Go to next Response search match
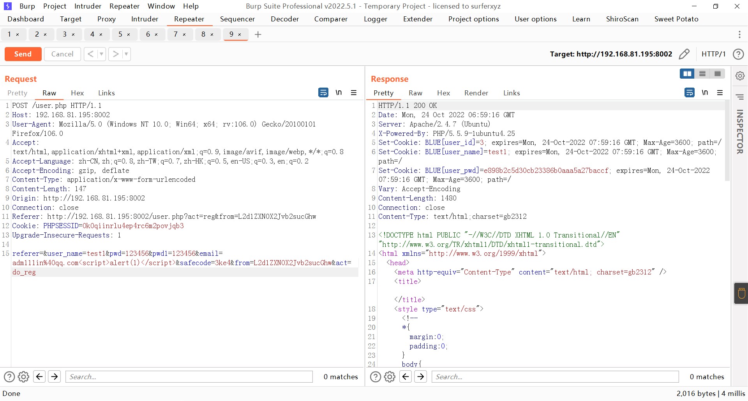The image size is (748, 401). click(421, 376)
